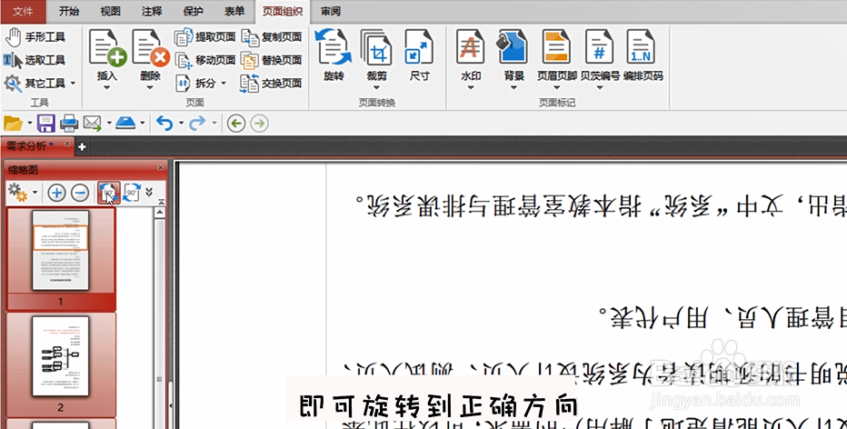Open Other Tools (其它工具) dropdown
Image resolution: width=847 pixels, height=429 pixels.
click(x=40, y=84)
